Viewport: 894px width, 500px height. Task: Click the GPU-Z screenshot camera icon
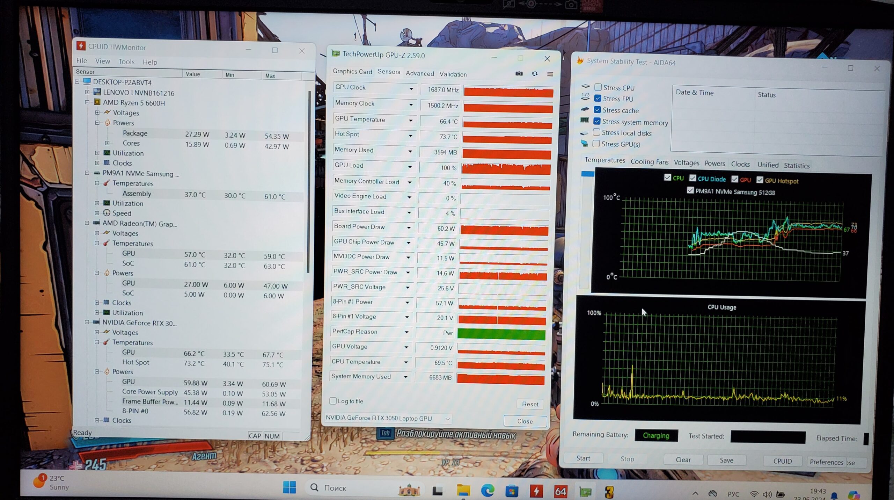[x=519, y=74]
